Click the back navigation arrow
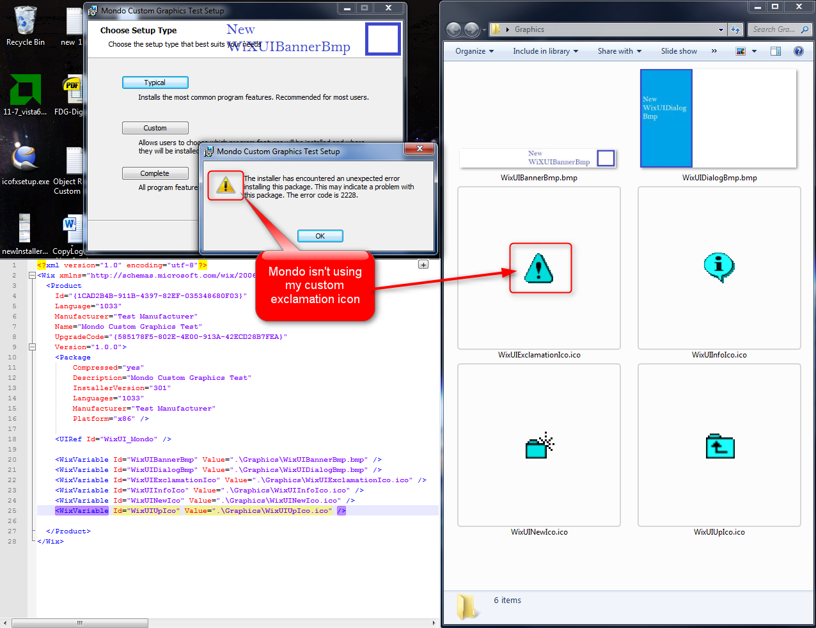The height and width of the screenshot is (628, 816). (453, 29)
